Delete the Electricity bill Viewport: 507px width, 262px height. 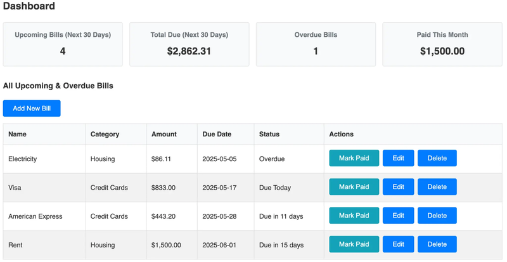[x=437, y=158]
